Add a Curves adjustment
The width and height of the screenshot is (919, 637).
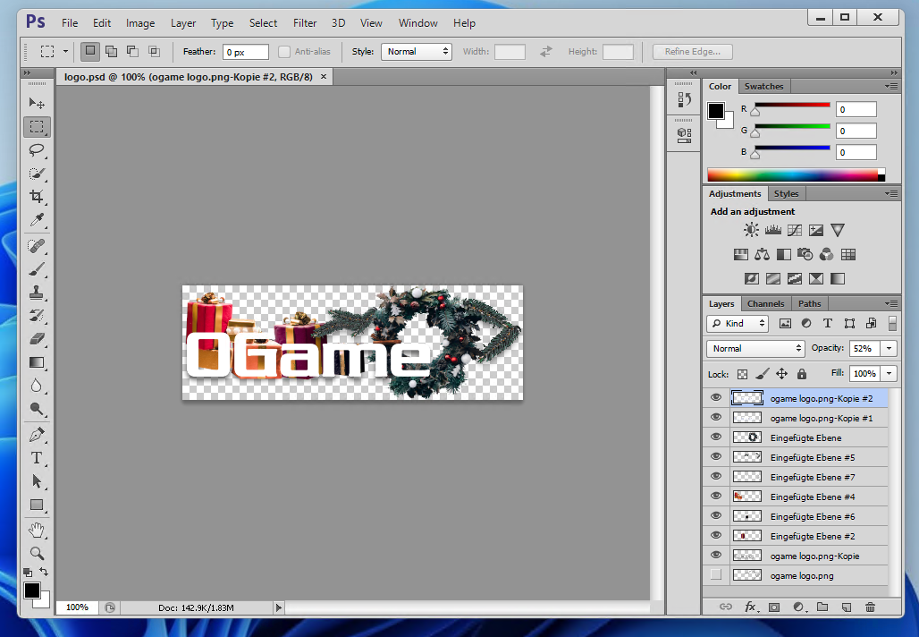click(794, 230)
